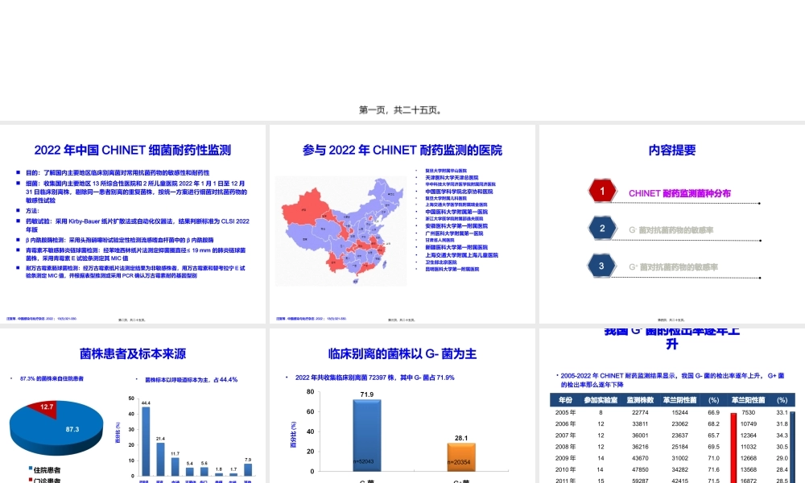
Task: Click the blue hexagon numbered 3
Action: [602, 266]
